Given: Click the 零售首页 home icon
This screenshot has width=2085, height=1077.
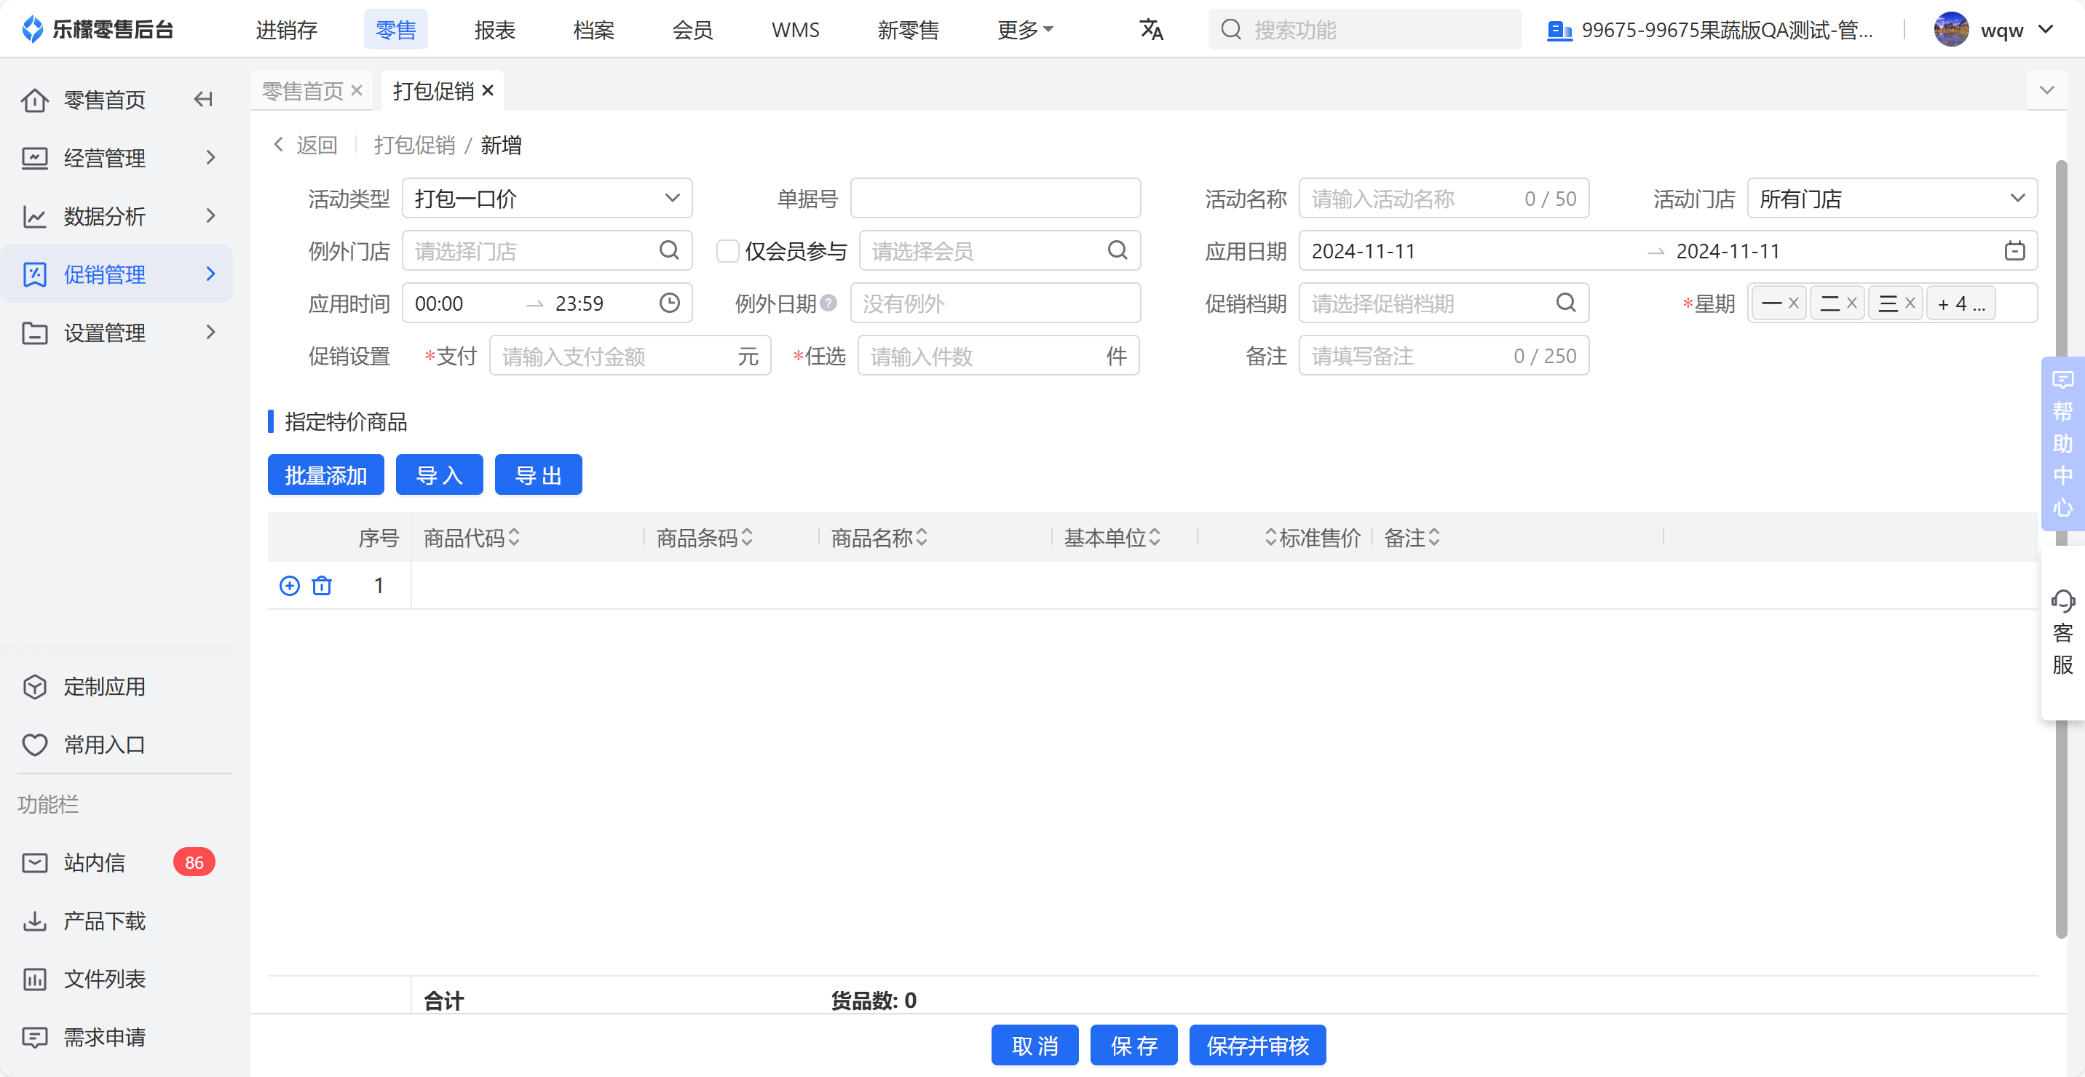Looking at the screenshot, I should (x=35, y=100).
